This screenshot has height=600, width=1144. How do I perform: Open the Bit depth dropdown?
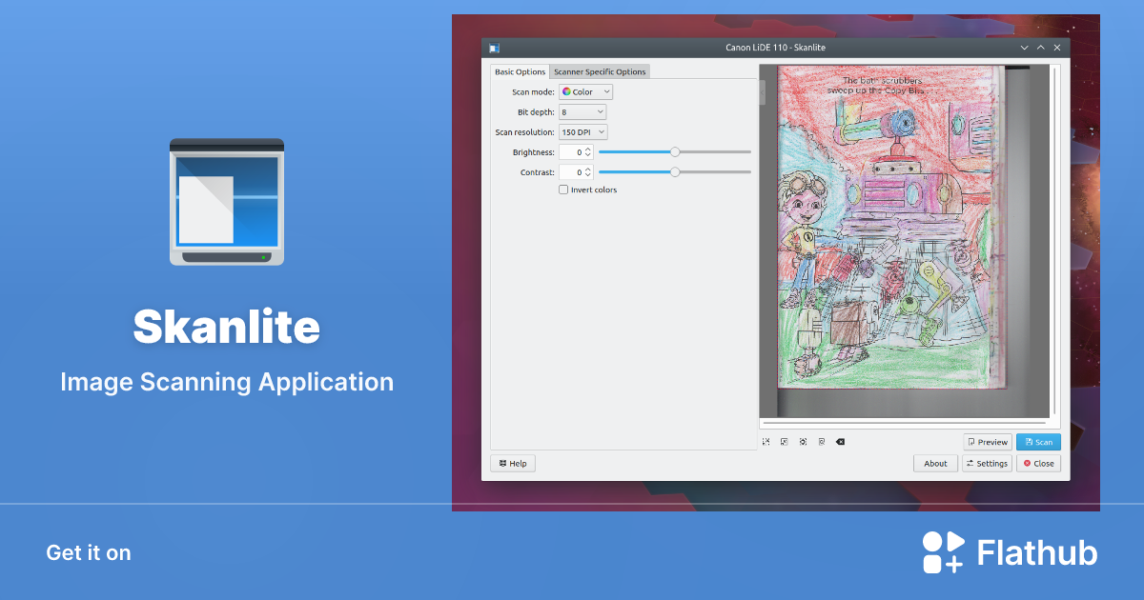(582, 111)
